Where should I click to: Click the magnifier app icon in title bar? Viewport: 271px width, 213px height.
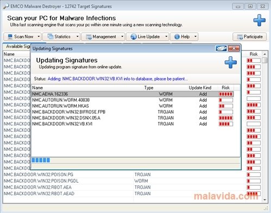click(6, 7)
